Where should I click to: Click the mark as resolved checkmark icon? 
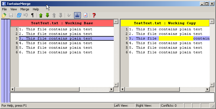tap(69, 15)
